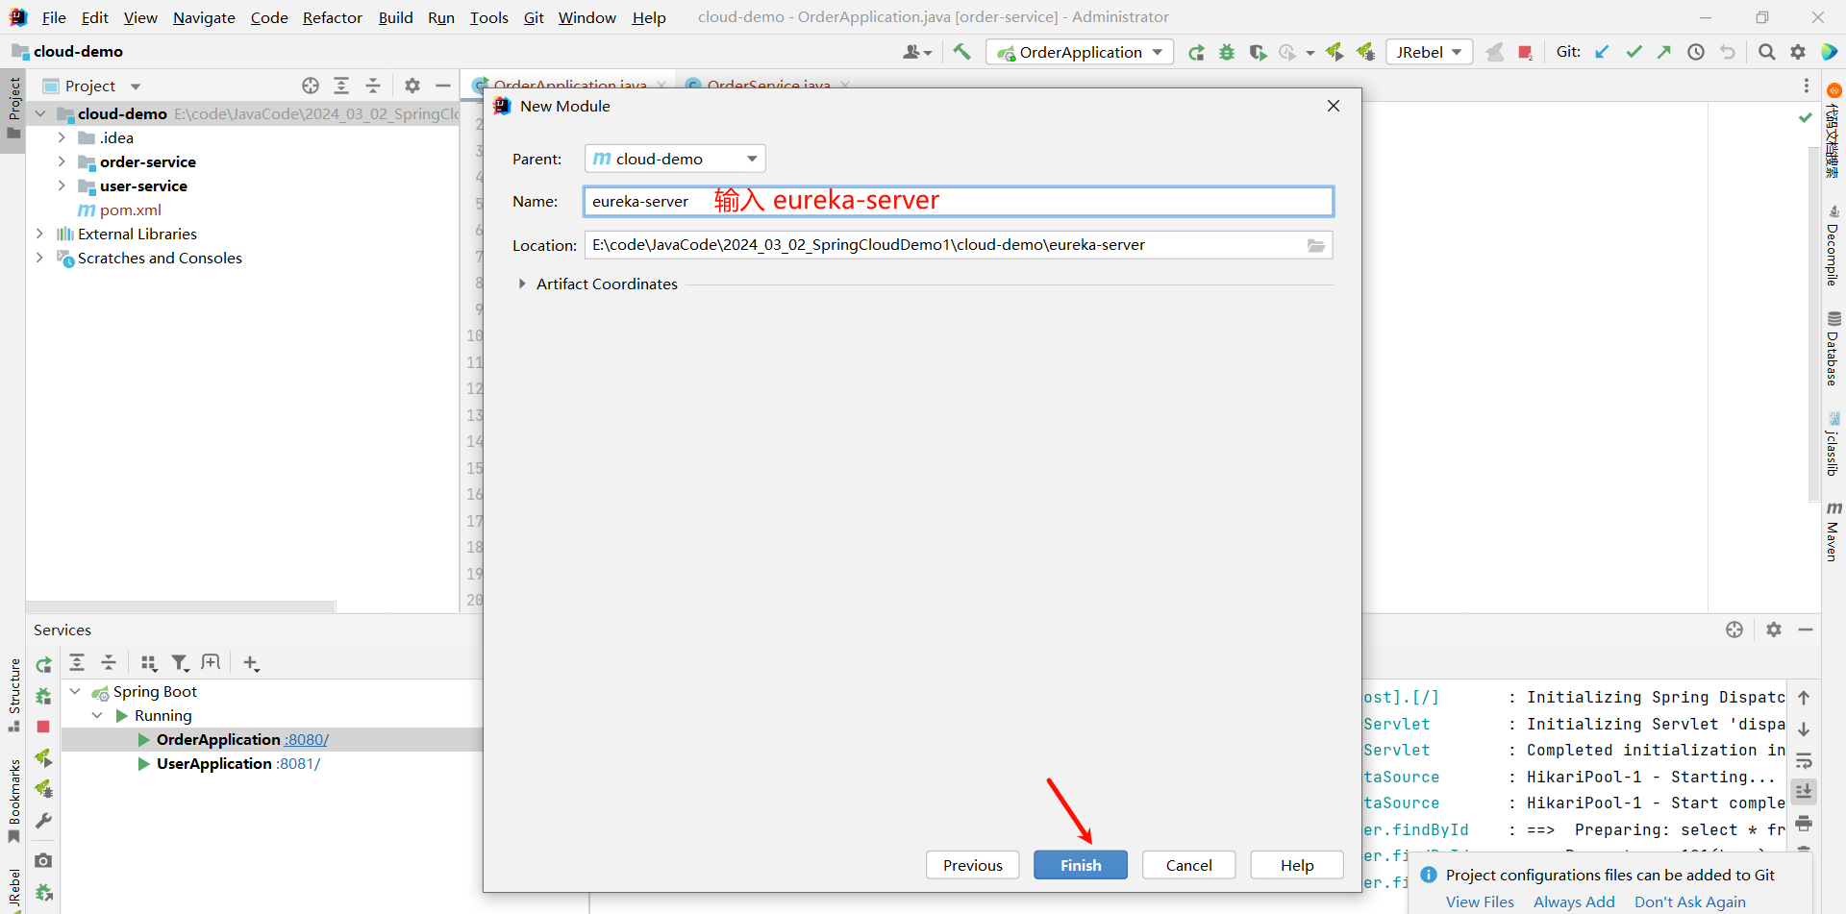Screen dimensions: 1846x914
Task: Click the wrench icon in the Services sidebar
Action: (x=43, y=821)
